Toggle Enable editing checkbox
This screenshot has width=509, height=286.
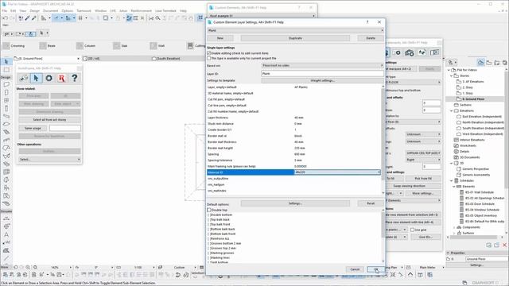(209, 53)
